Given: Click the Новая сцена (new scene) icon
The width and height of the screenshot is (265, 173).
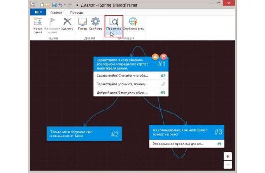Looking at the screenshot, I should (x=38, y=22).
